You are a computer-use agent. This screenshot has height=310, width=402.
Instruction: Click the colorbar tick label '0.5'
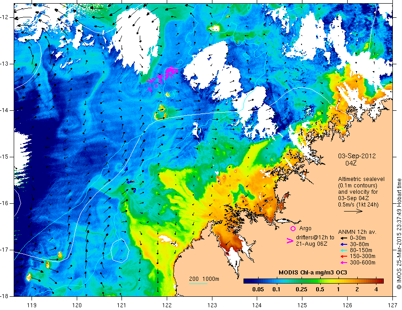click(320, 289)
